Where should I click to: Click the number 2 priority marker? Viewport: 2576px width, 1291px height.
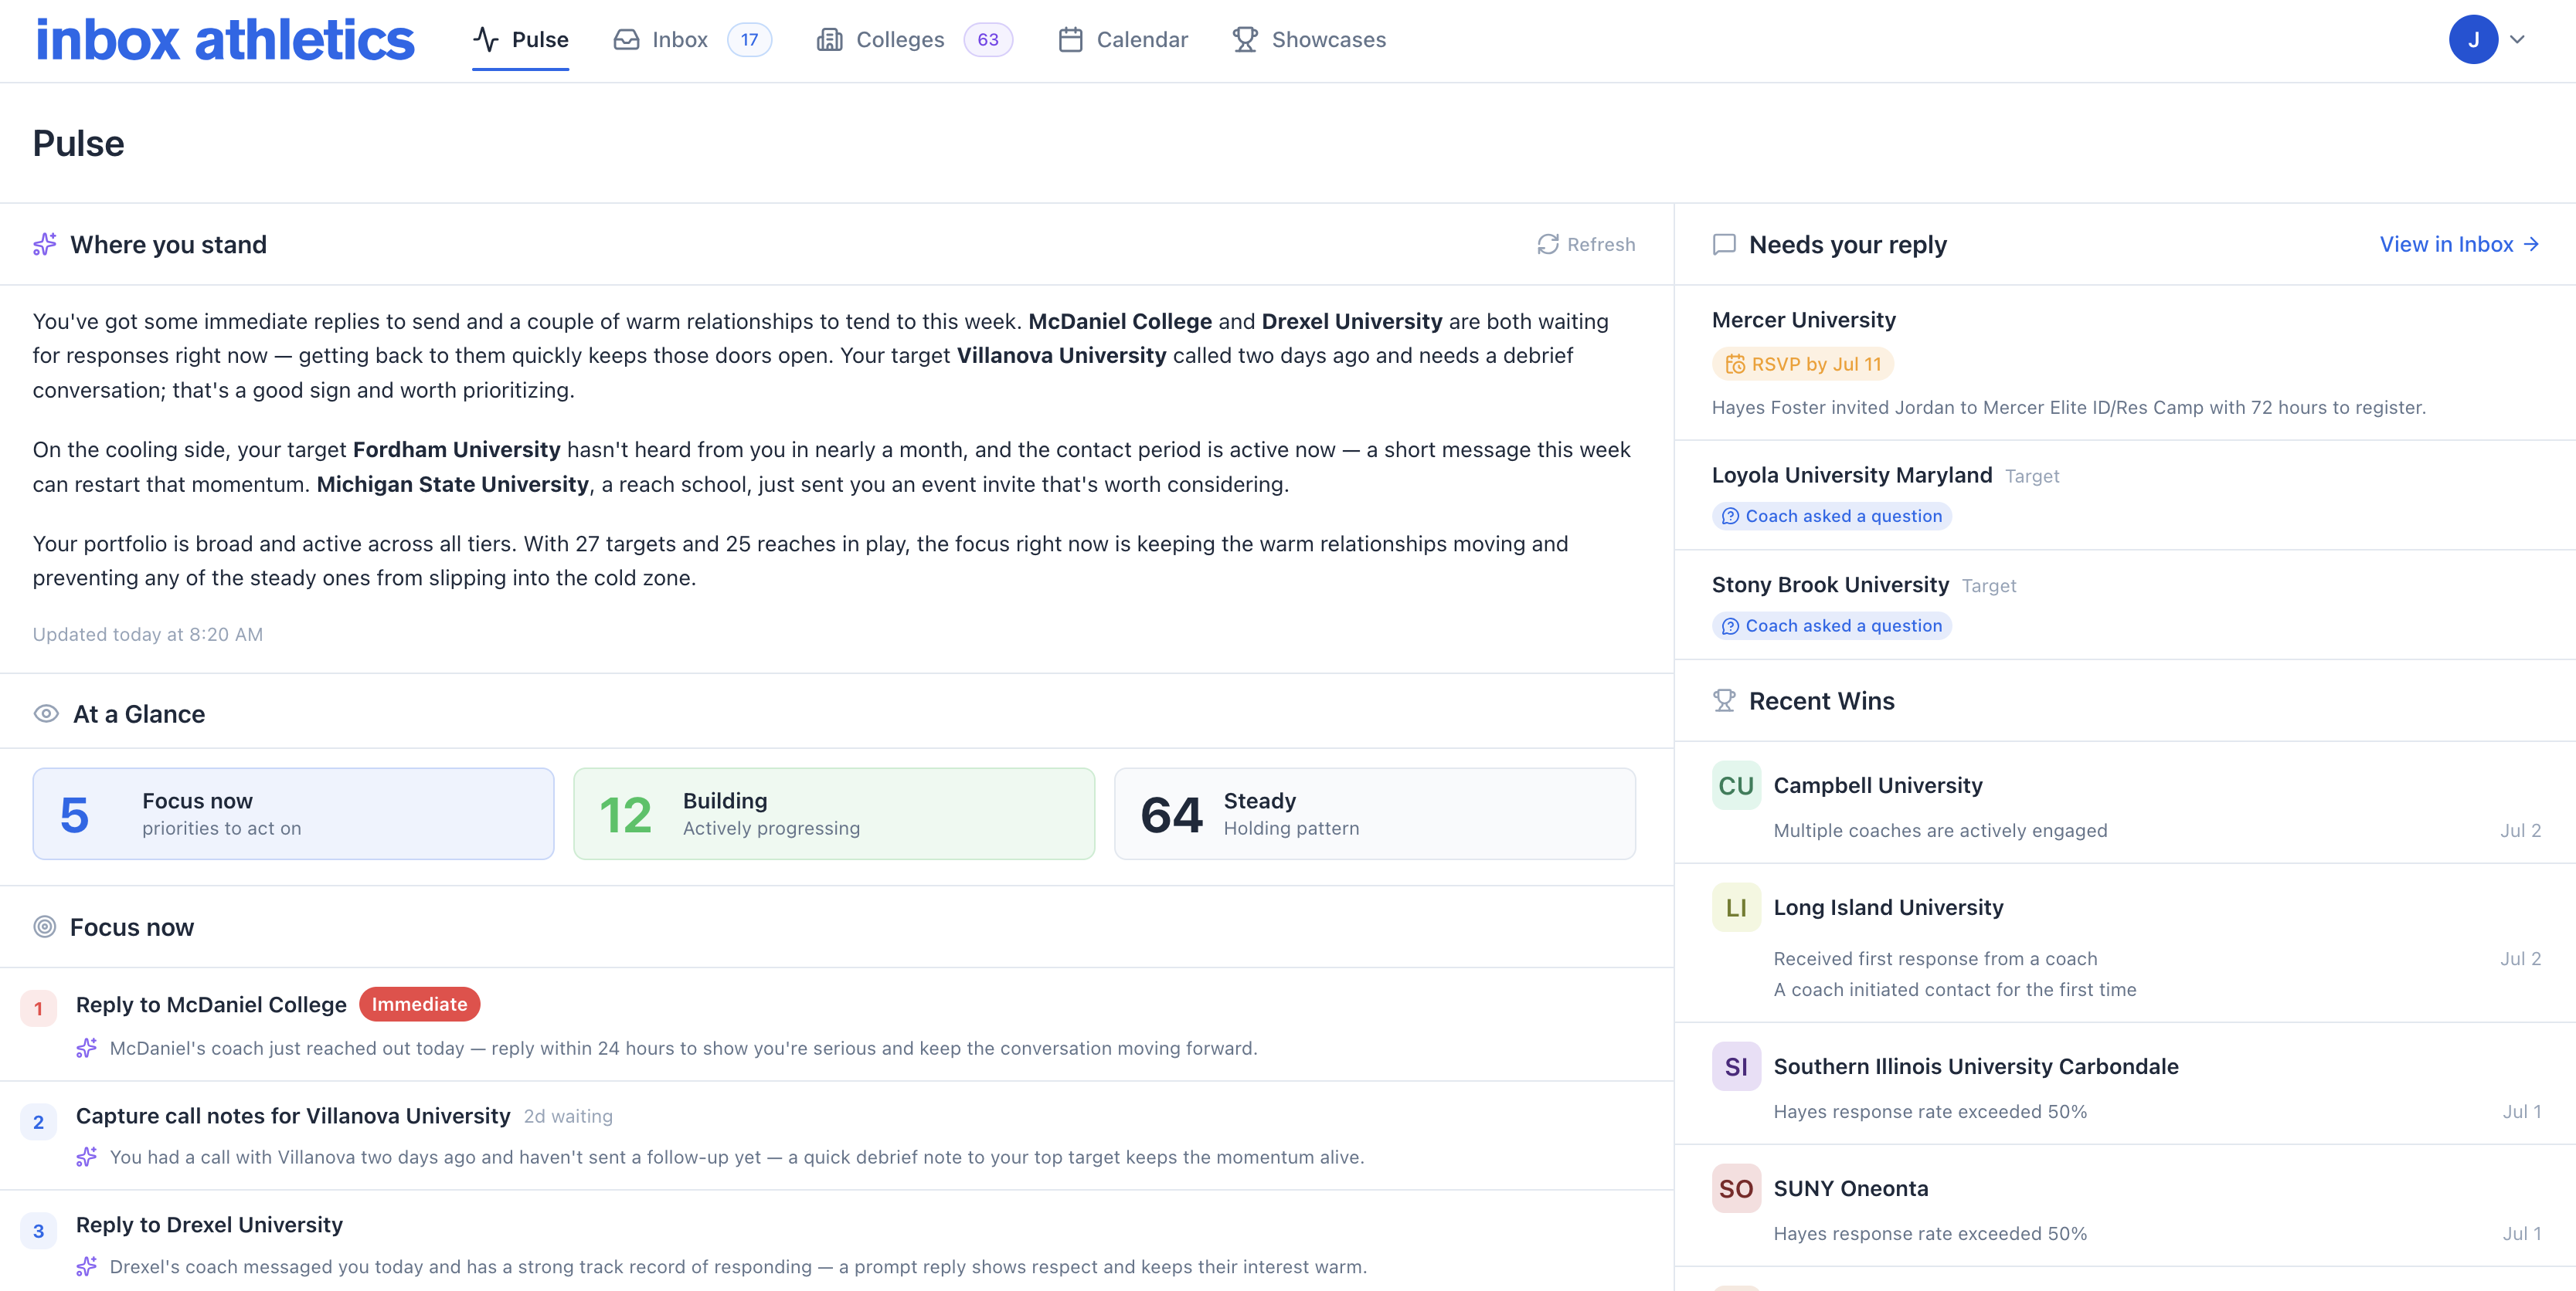38,1121
